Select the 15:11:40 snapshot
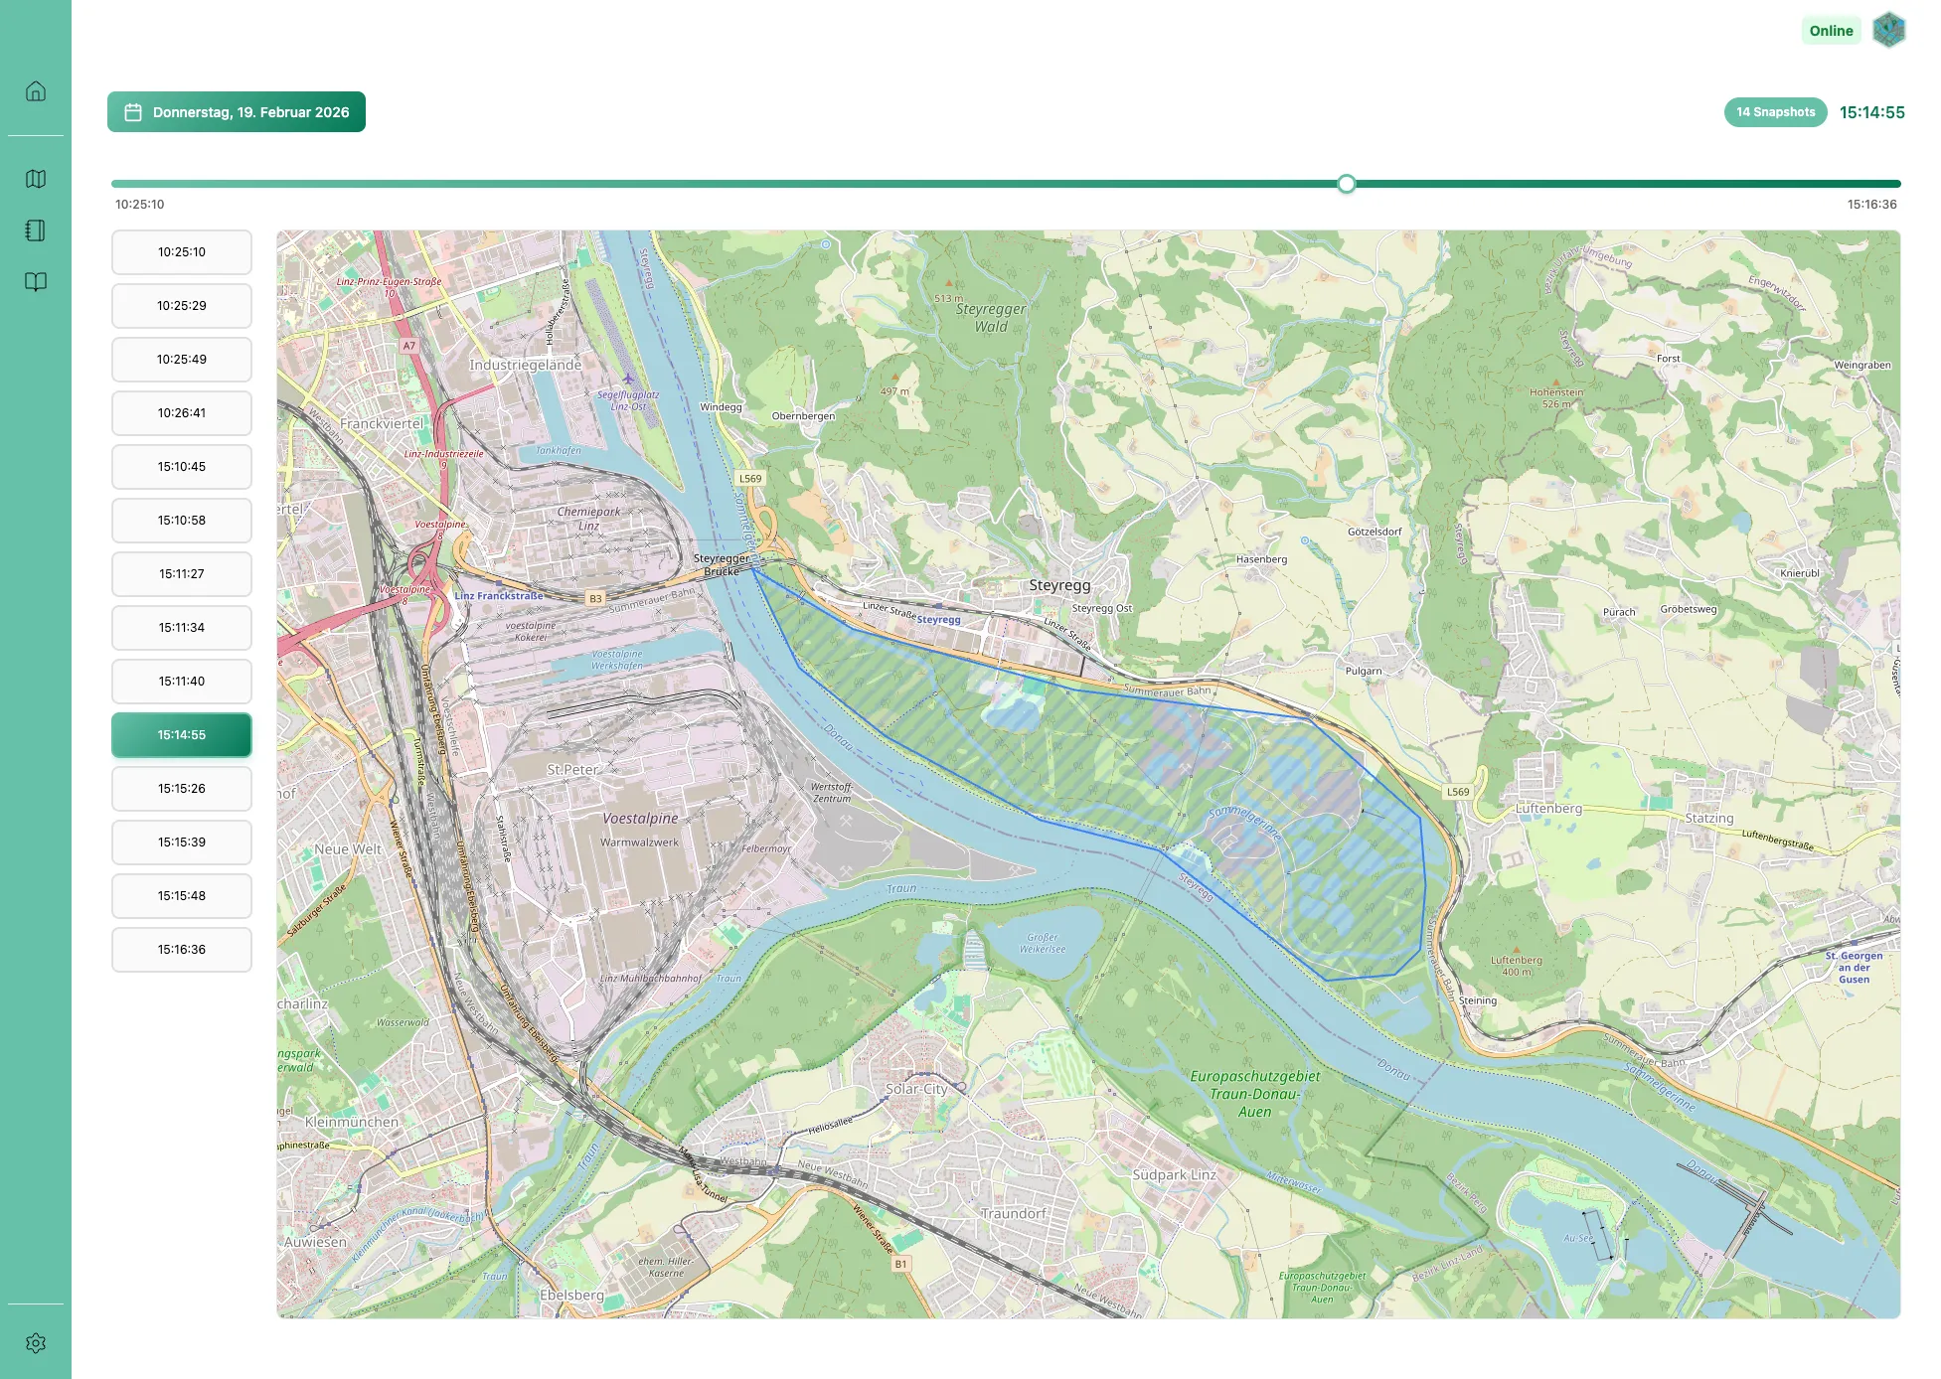The height and width of the screenshot is (1379, 1941). [x=182, y=682]
